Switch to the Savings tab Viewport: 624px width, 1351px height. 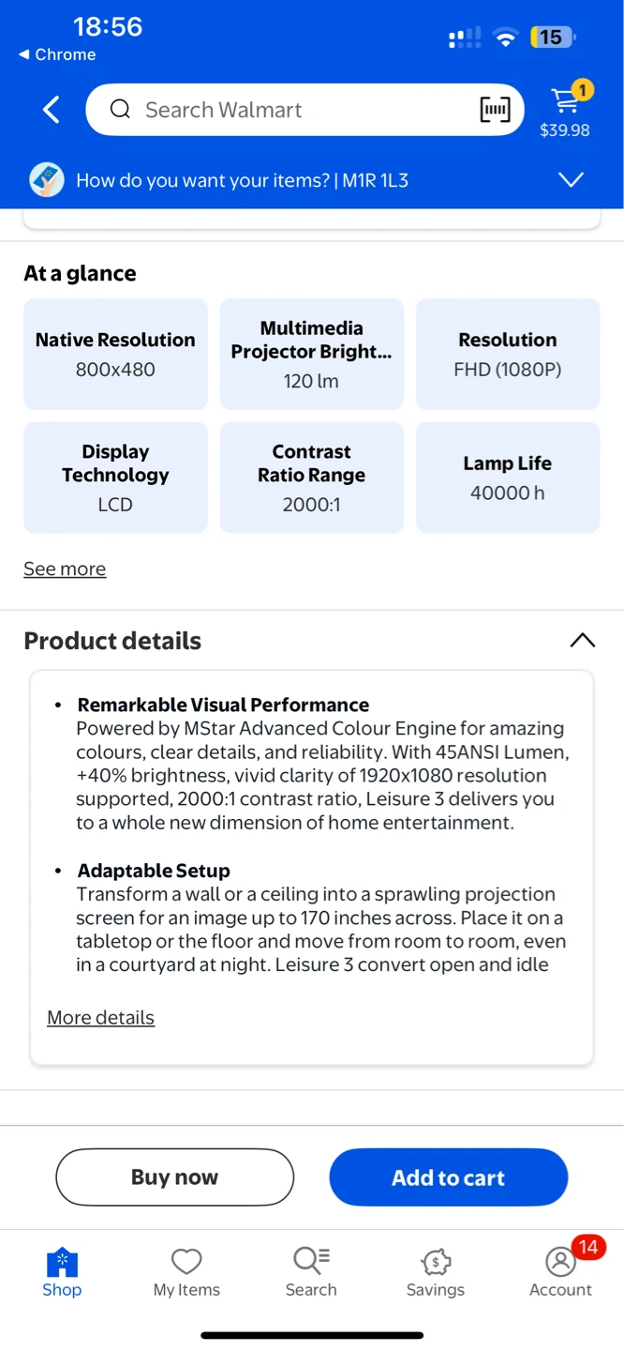pos(436,1272)
